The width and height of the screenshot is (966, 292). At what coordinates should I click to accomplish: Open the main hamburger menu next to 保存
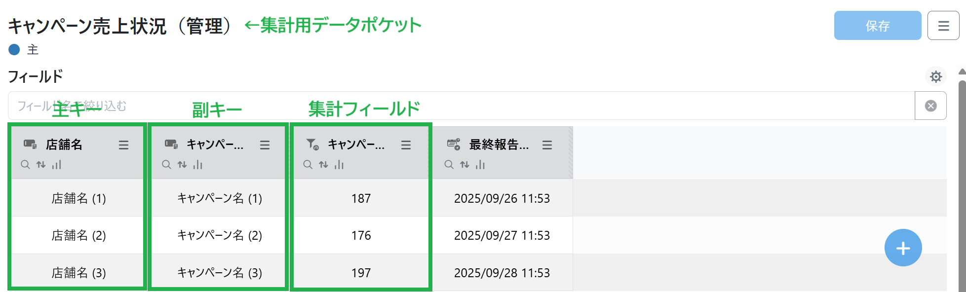(x=943, y=26)
